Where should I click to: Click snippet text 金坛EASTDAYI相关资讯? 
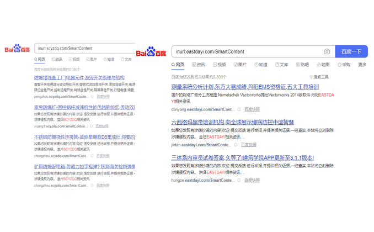pos(220,137)
